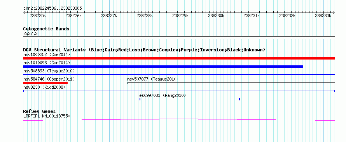Click the esv997081 (Pang2010) label
The height and width of the screenshot is (142, 346).
pos(163,95)
